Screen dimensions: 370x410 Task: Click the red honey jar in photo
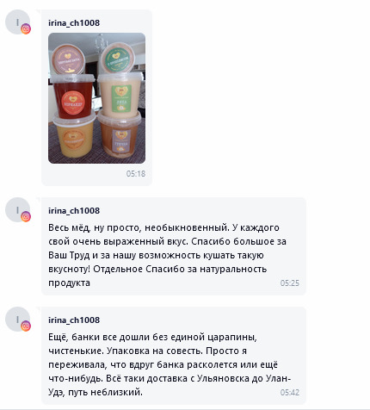(73, 96)
